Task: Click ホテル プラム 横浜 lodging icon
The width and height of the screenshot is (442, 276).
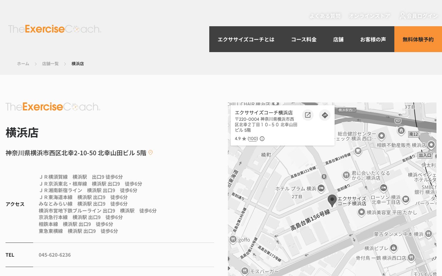Action: (321, 188)
